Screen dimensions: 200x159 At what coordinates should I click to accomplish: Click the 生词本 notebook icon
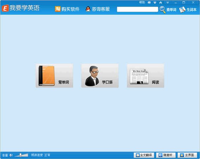click(182, 10)
